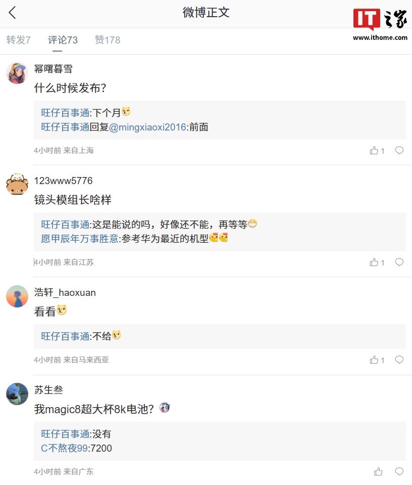Viewport: 412px width, 485px height.
Task: Like 幂曙暮雪's comment with thumbs-up
Action: 374,151
